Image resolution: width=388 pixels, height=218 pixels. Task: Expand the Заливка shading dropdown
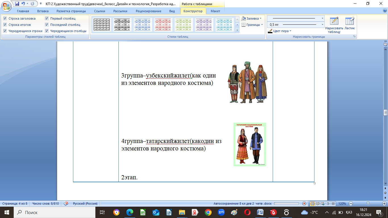(x=251, y=18)
